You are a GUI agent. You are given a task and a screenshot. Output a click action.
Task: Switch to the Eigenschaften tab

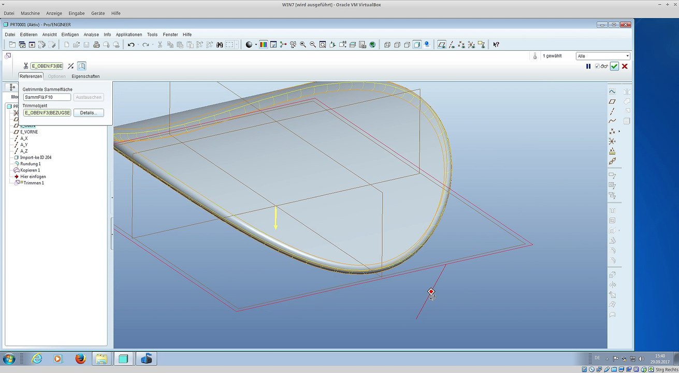coord(85,76)
